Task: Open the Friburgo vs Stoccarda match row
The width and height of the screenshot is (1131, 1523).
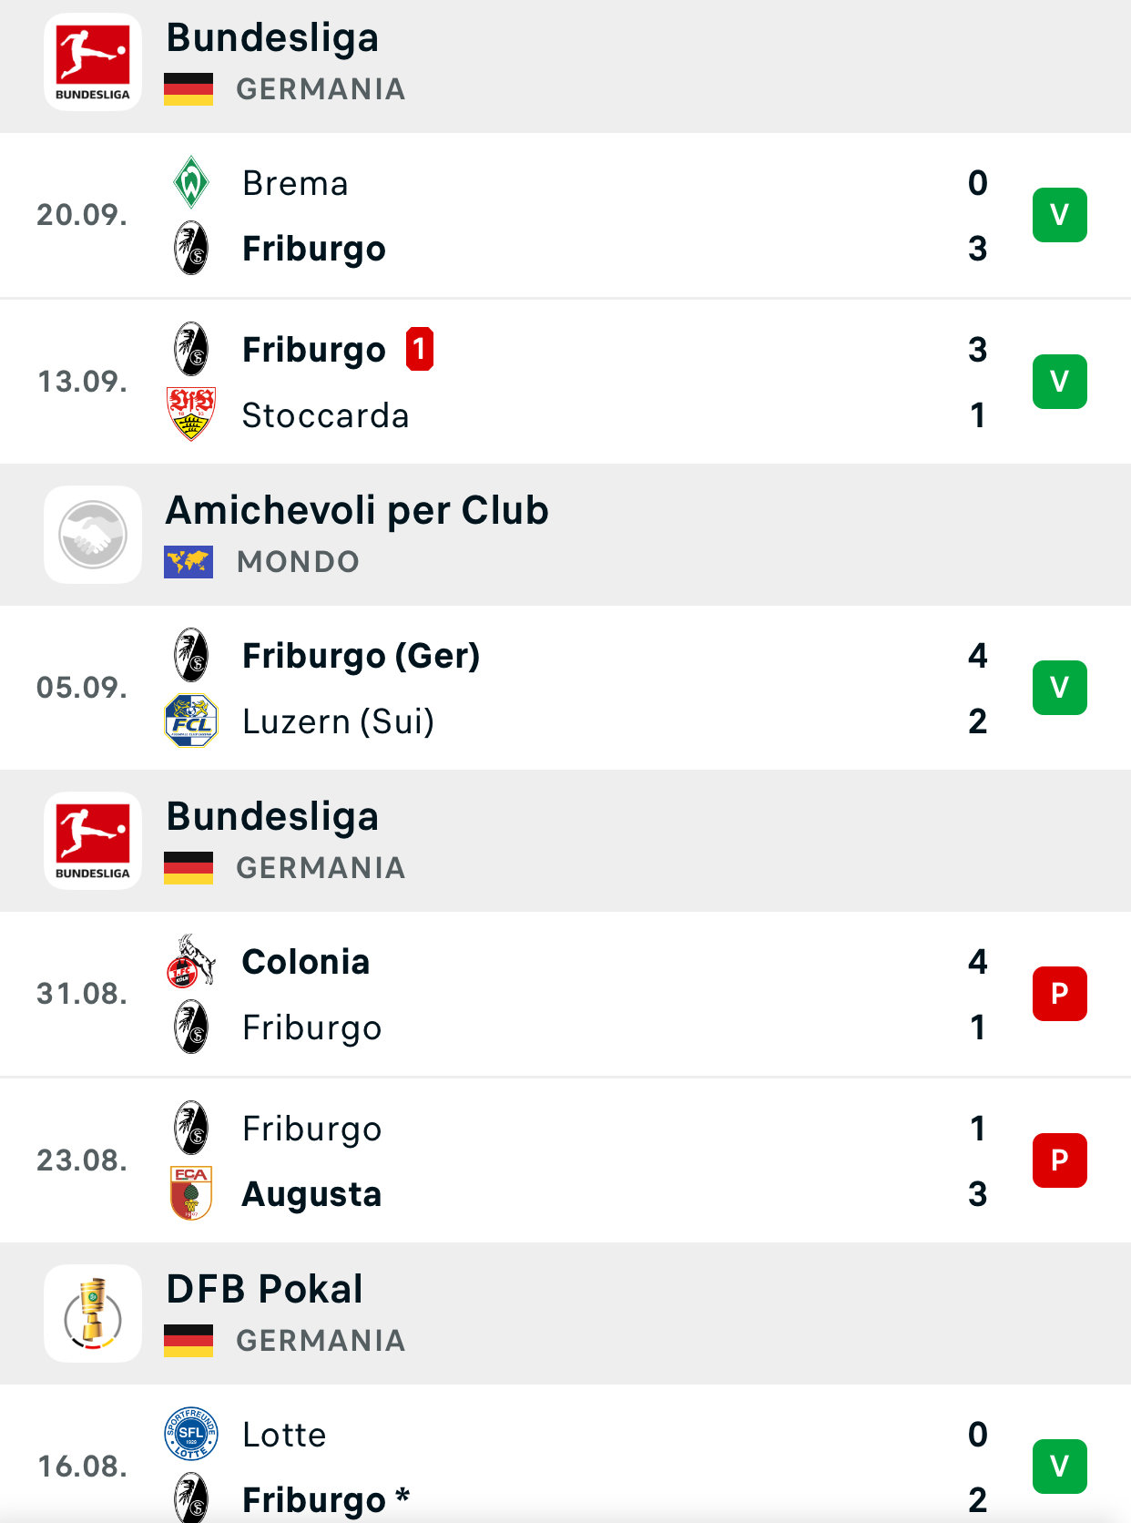Action: point(565,382)
